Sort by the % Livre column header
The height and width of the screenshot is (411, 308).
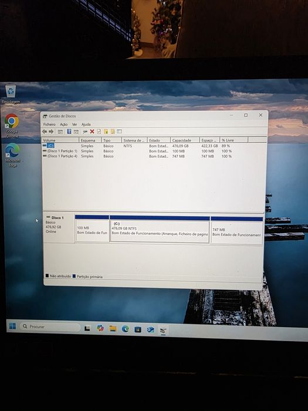pyautogui.click(x=233, y=140)
